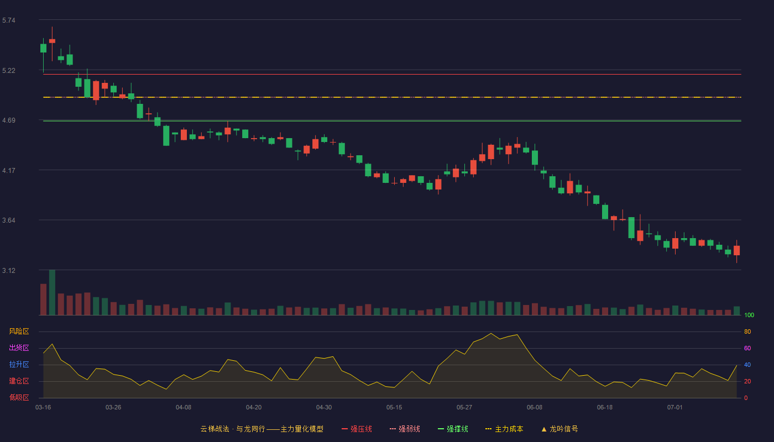
Task: Click the 4.69 price axis label
Action: (9, 120)
